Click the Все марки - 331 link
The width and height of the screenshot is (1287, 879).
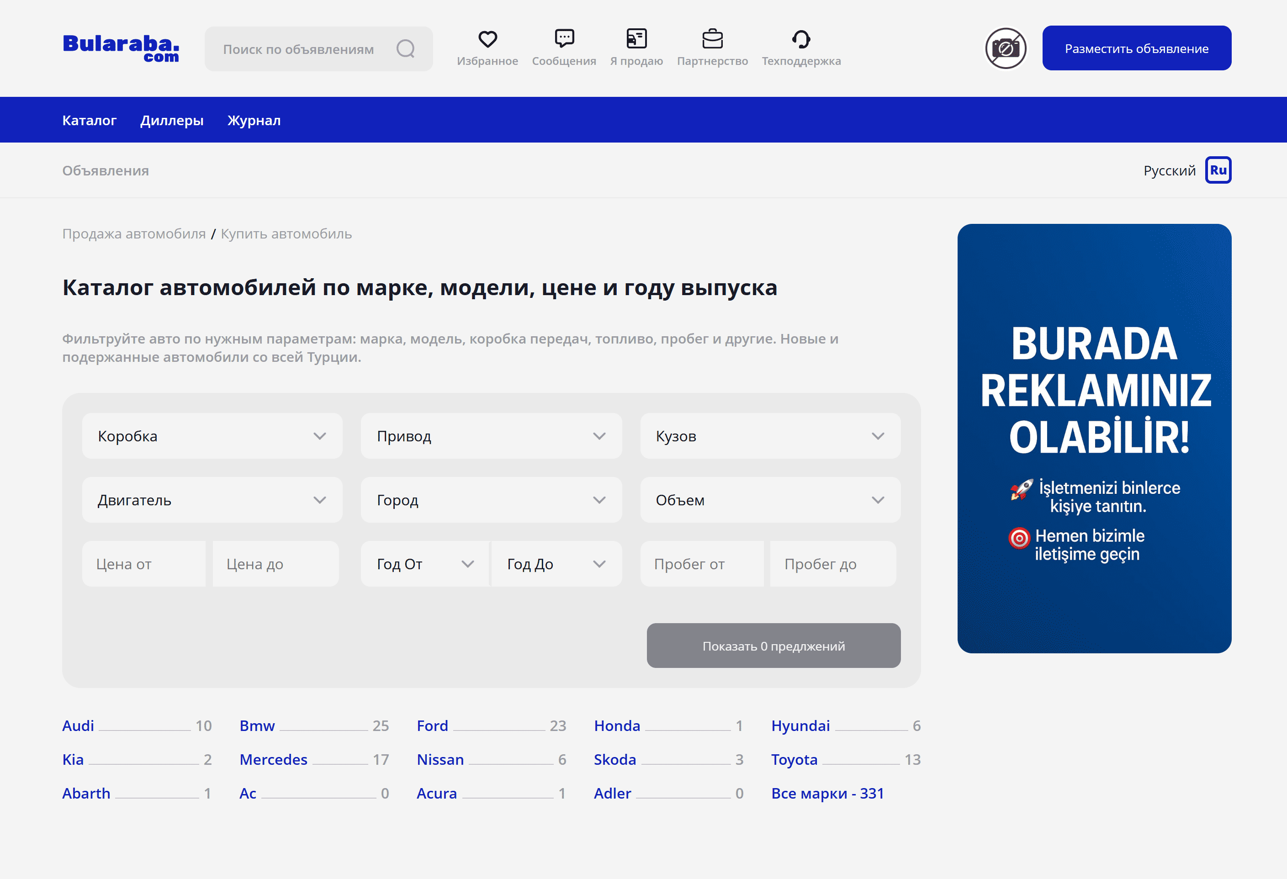point(827,793)
